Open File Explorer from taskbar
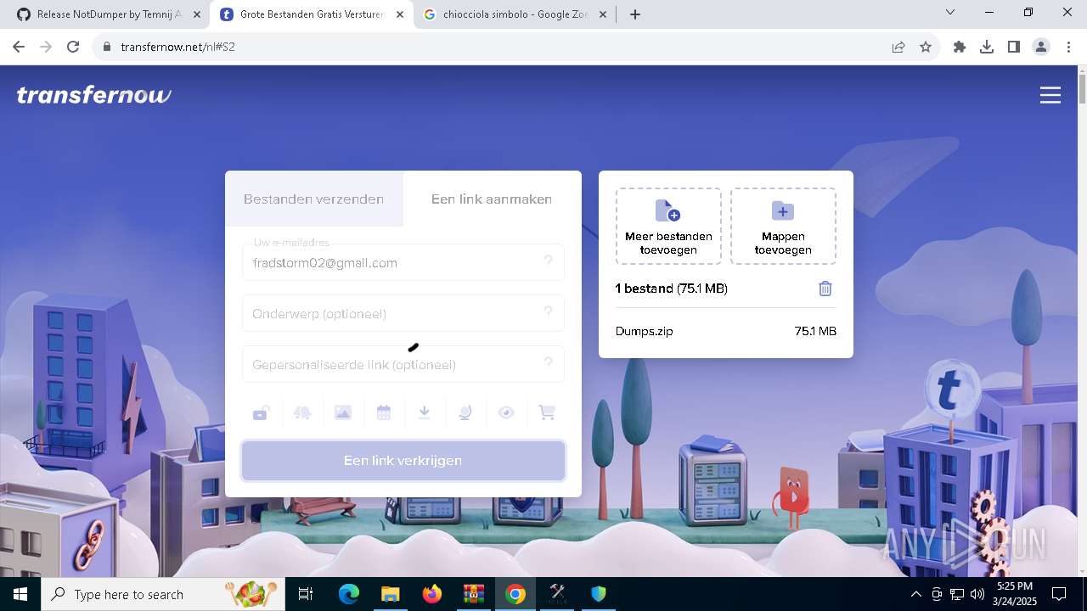Viewport: 1087px width, 611px height. (391, 594)
